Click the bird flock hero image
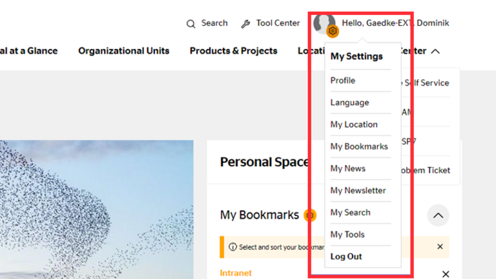 pyautogui.click(x=97, y=206)
